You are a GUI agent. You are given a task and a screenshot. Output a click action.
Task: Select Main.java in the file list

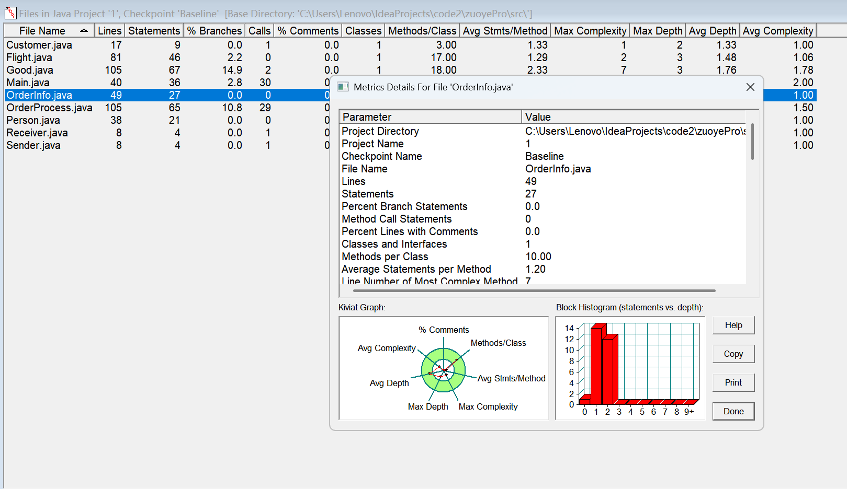pos(28,83)
